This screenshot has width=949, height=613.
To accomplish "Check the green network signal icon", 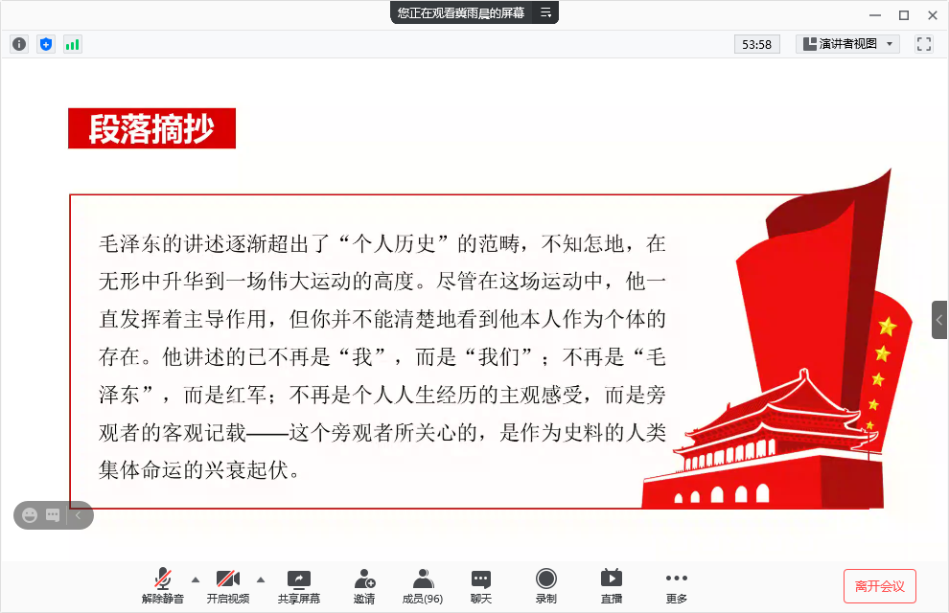I will pyautogui.click(x=73, y=44).
